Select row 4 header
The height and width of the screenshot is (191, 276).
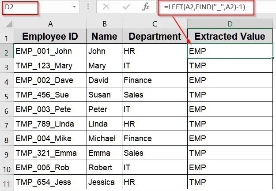point(7,80)
